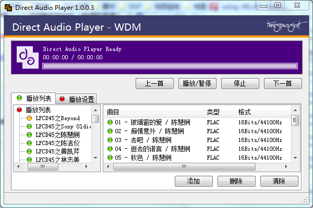The width and height of the screenshot is (313, 208).
Task: Select LPCD45之Sony Oldie playlist
Action: pyautogui.click(x=63, y=126)
